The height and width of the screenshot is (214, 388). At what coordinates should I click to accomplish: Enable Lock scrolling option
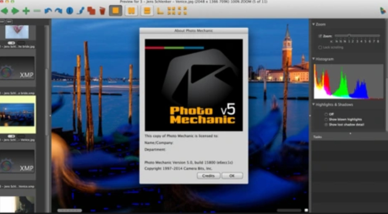320,47
